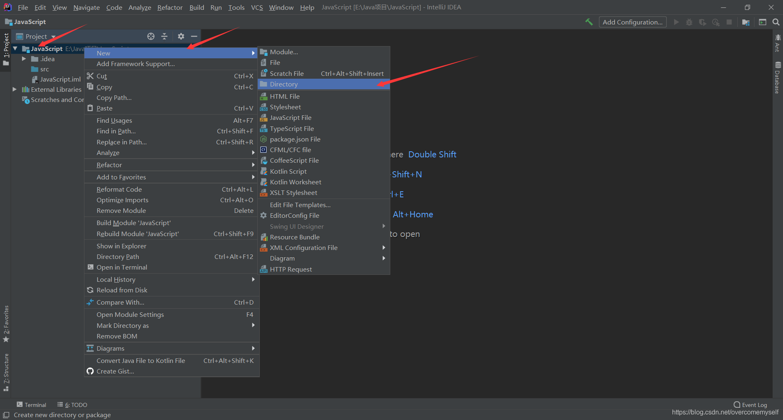This screenshot has height=420, width=783.
Task: Click the Search Everywhere magnifier icon
Action: click(776, 22)
